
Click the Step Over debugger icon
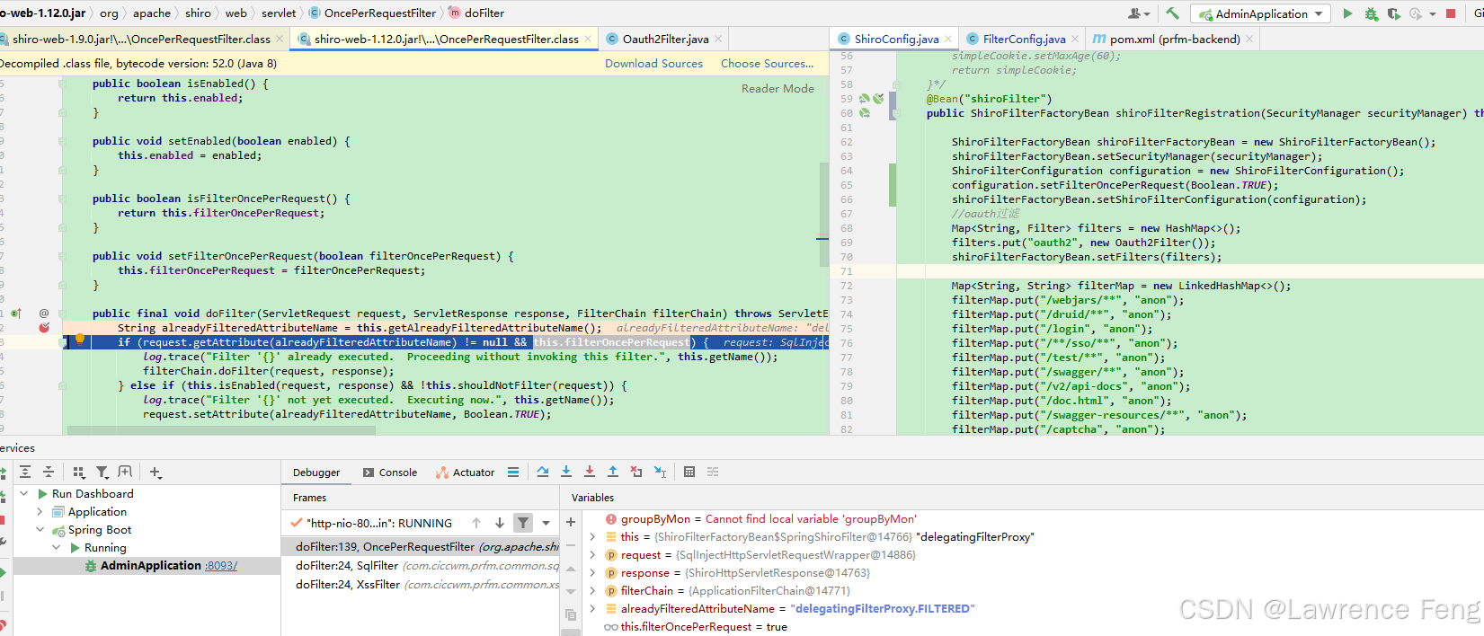point(543,472)
